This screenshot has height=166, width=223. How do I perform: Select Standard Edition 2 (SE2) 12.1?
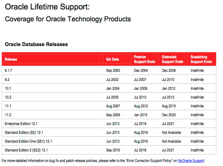pos(26,150)
